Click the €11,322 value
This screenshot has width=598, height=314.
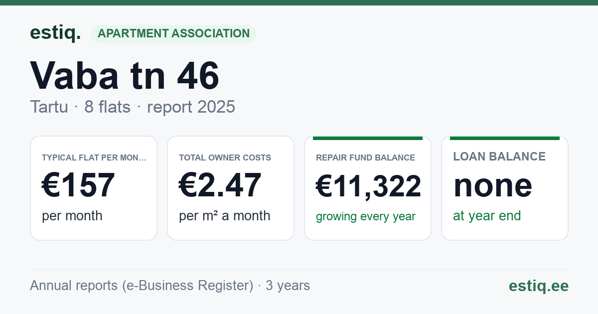pos(368,186)
